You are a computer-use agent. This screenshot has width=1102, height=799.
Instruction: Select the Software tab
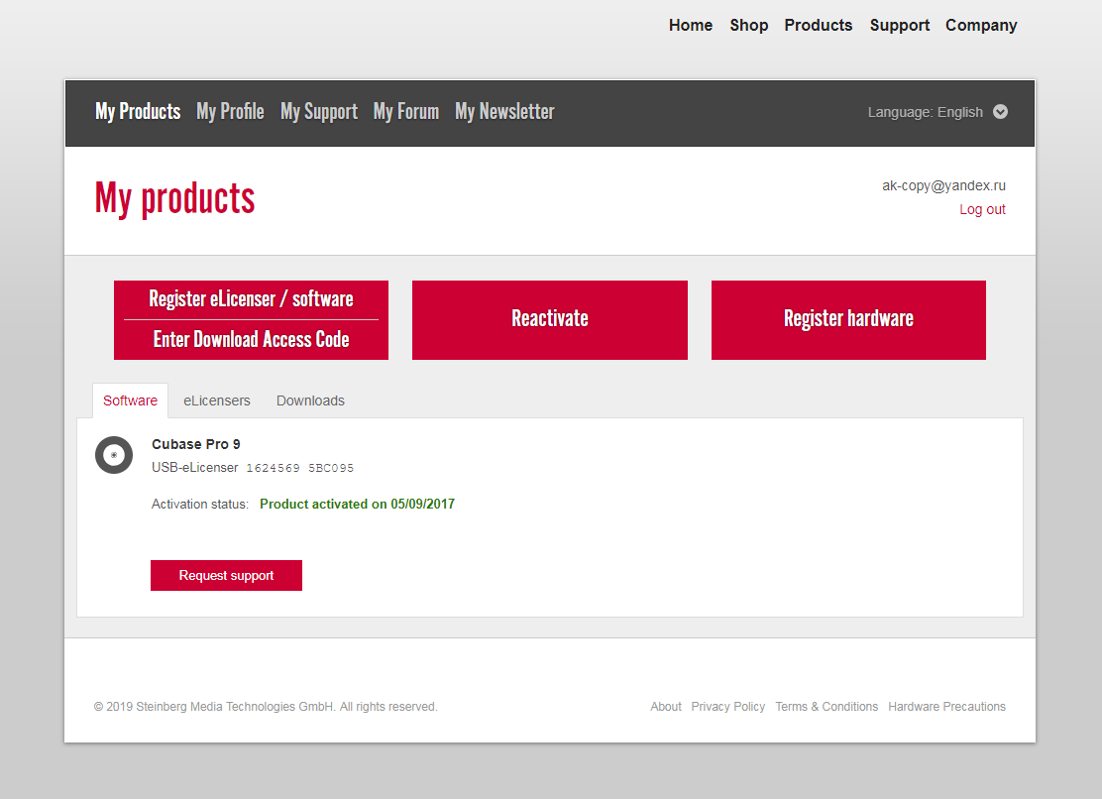(130, 400)
